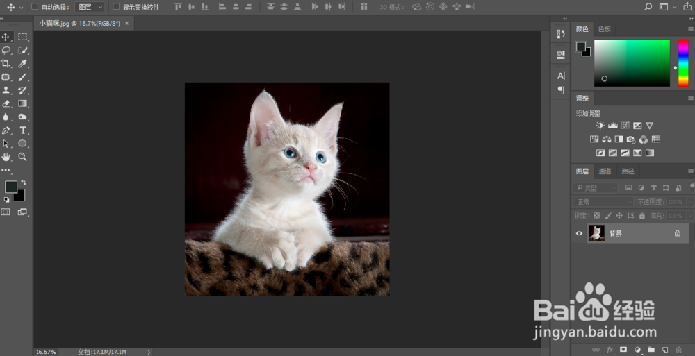Select the Clone Stamp tool
The image size is (695, 356).
coord(6,90)
